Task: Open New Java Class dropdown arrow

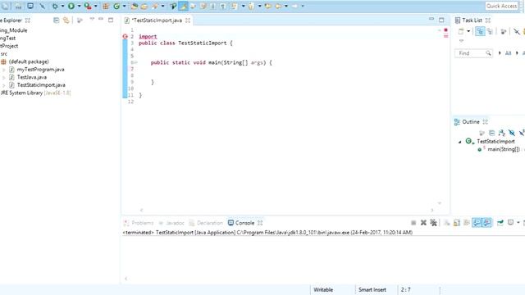Action: 124,6
